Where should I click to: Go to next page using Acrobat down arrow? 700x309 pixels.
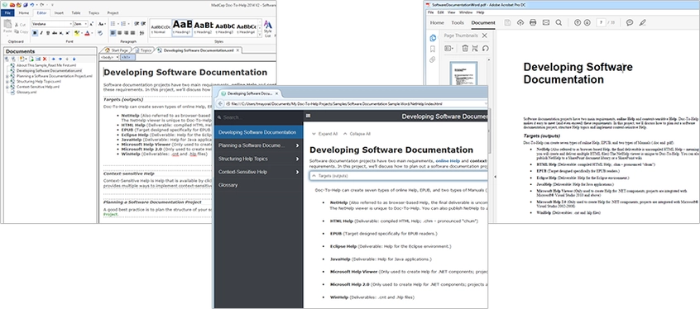(587, 22)
